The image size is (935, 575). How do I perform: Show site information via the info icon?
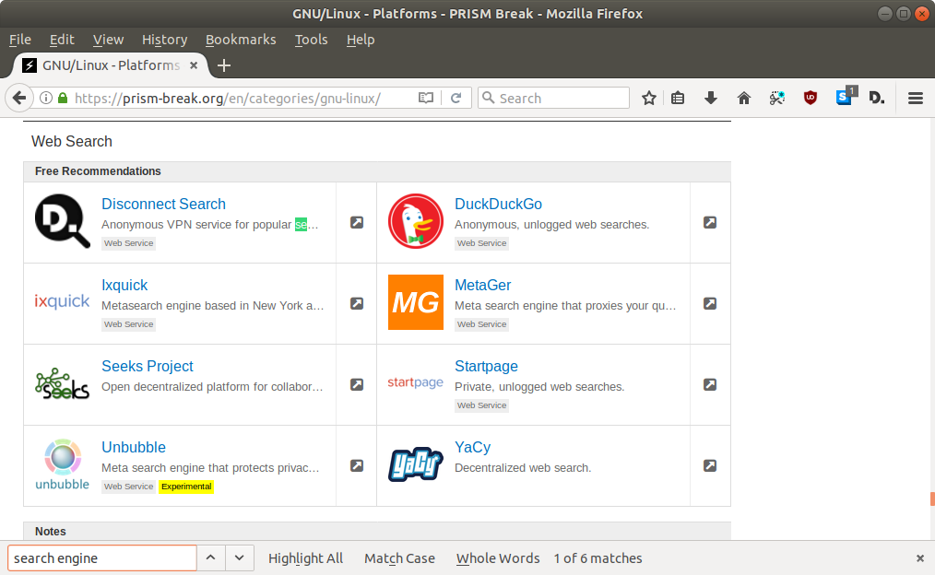pos(46,98)
